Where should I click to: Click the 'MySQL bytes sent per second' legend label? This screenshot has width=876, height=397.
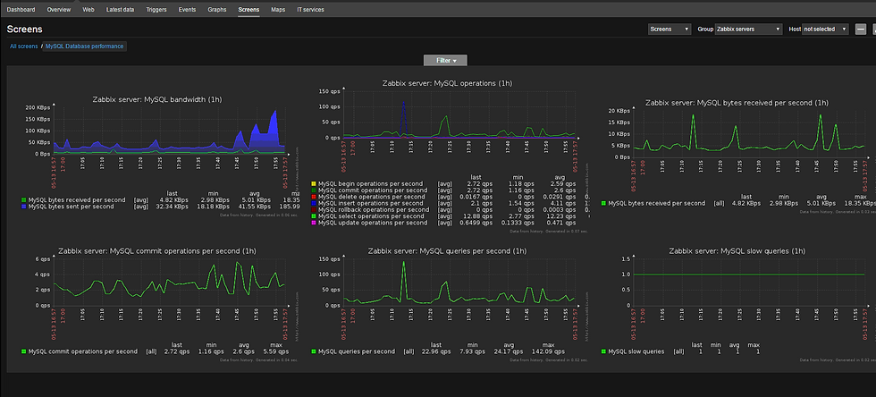[x=71, y=207]
